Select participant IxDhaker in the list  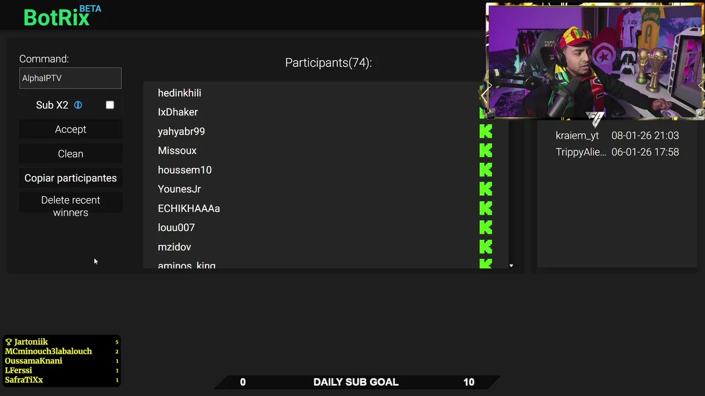[311, 112]
